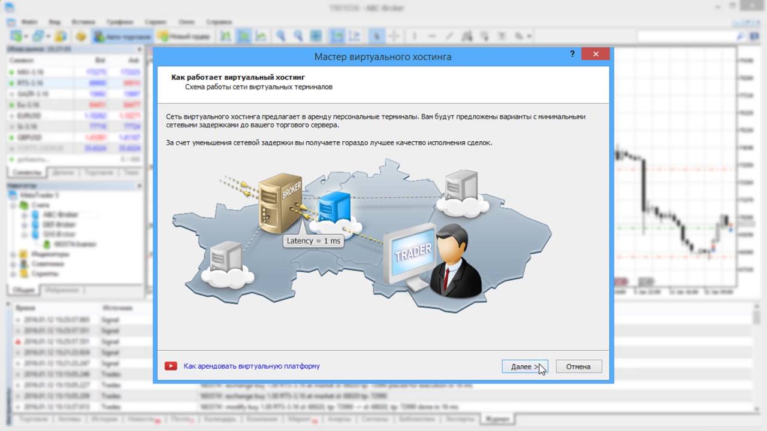The image size is (767, 431).
Task: Click the Время column header in journal
Action: [x=25, y=308]
